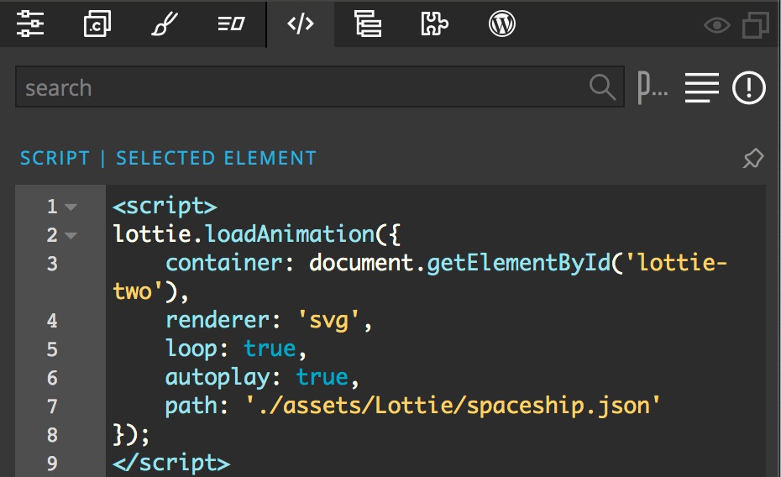Click the 'P...' truncated button
This screenshot has width=781, height=477.
pos(652,87)
